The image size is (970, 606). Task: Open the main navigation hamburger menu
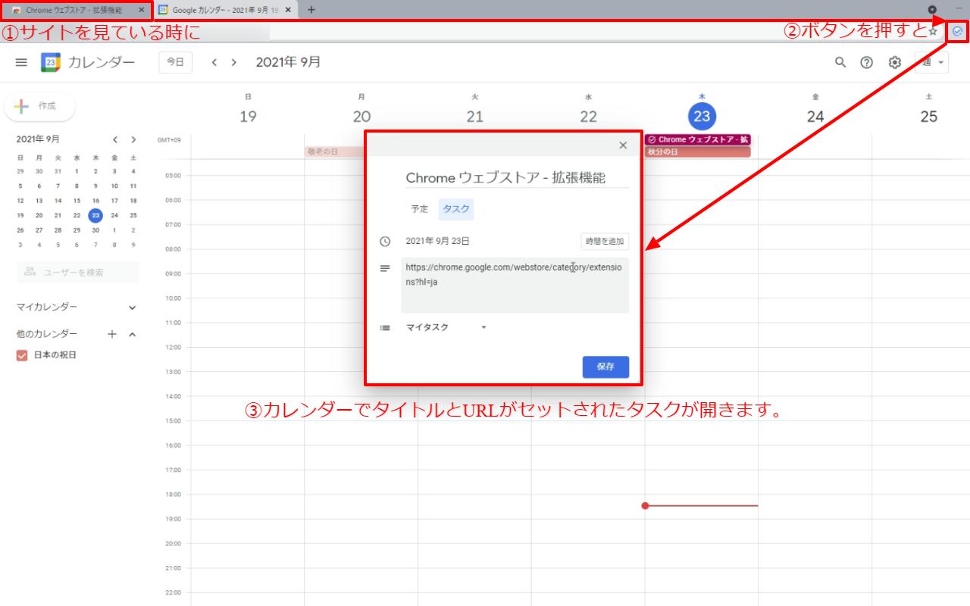[x=20, y=62]
